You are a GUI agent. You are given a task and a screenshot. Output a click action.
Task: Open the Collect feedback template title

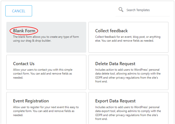pyautogui.click(x=111, y=31)
